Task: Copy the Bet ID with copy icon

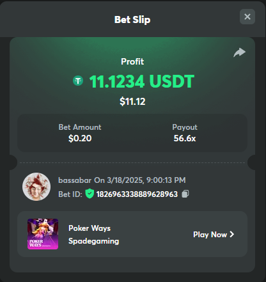Action: (x=185, y=194)
